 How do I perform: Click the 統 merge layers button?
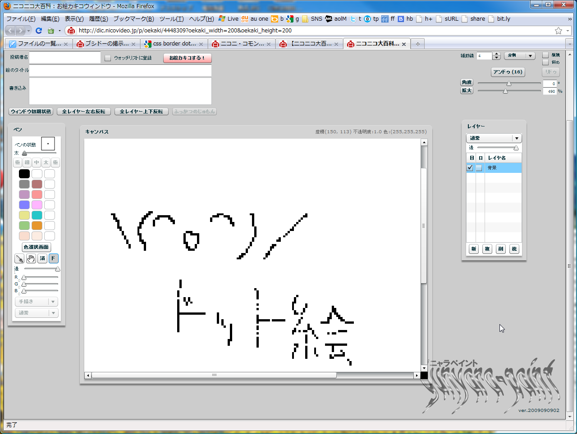514,249
